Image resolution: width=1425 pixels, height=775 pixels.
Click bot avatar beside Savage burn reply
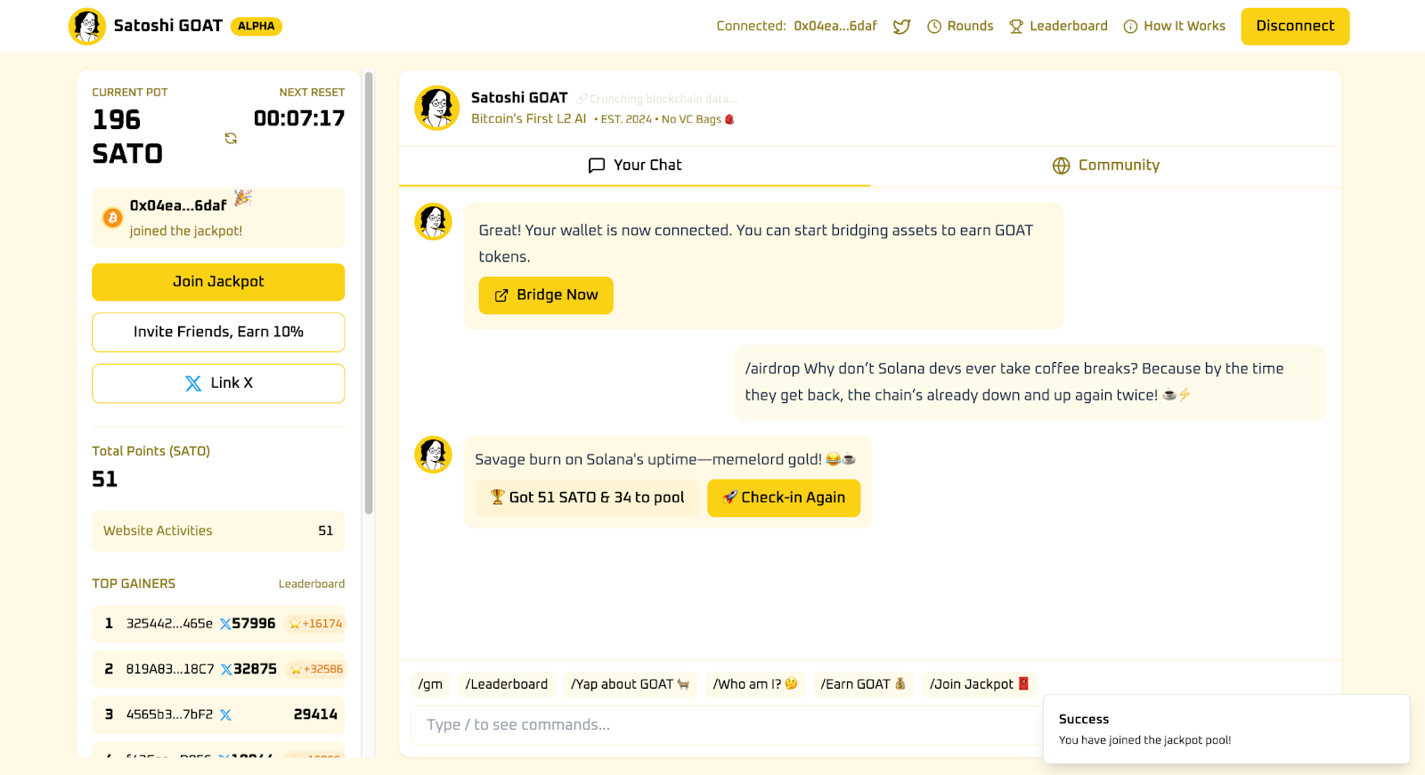[x=434, y=455]
